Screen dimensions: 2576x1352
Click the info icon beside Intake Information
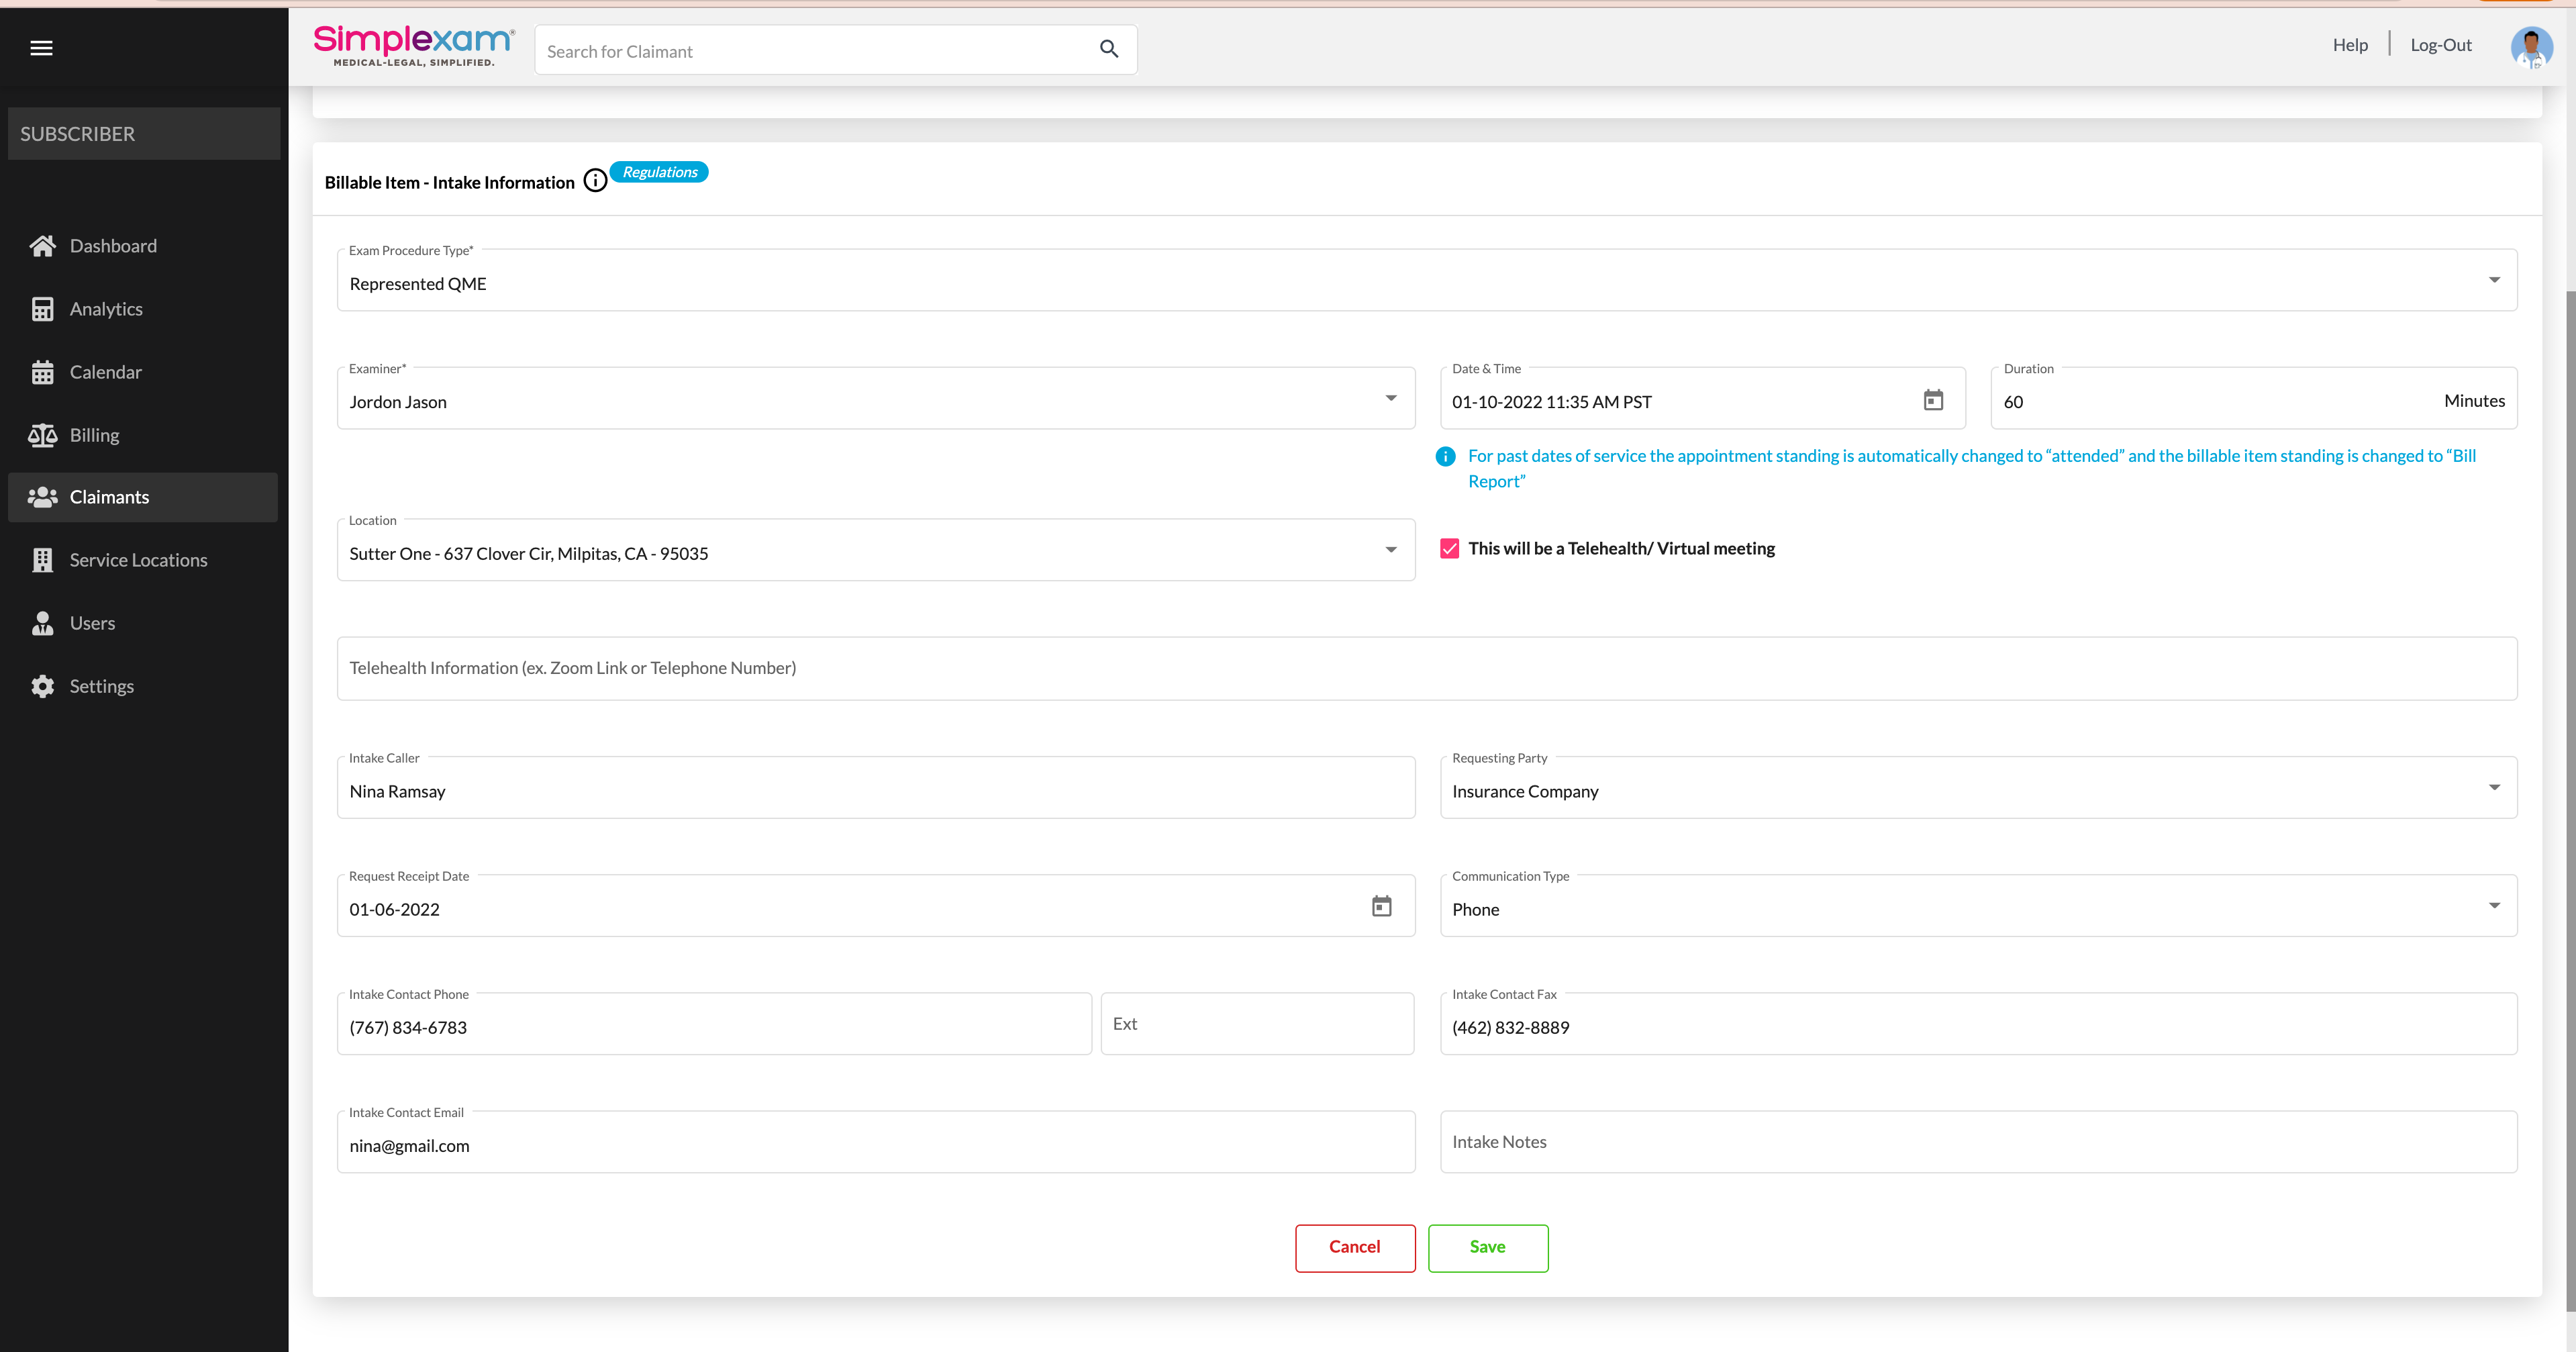[595, 181]
